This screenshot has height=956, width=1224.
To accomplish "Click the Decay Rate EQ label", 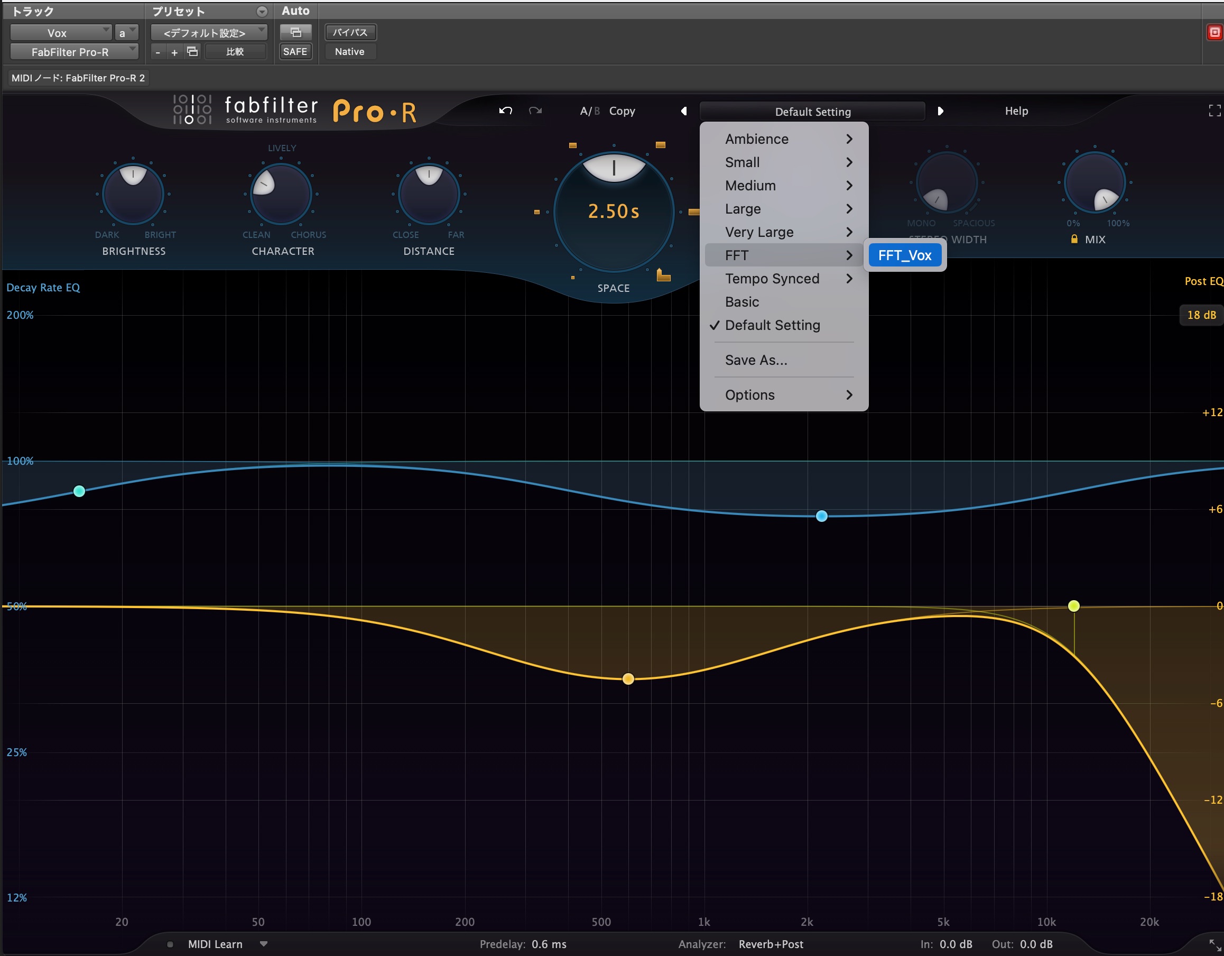I will click(43, 288).
